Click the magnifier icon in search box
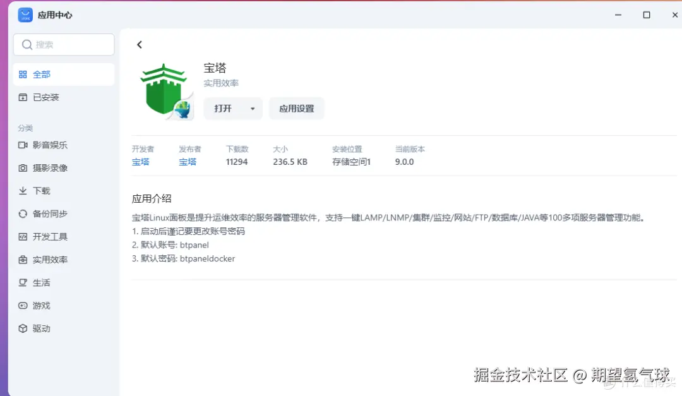 (x=27, y=45)
